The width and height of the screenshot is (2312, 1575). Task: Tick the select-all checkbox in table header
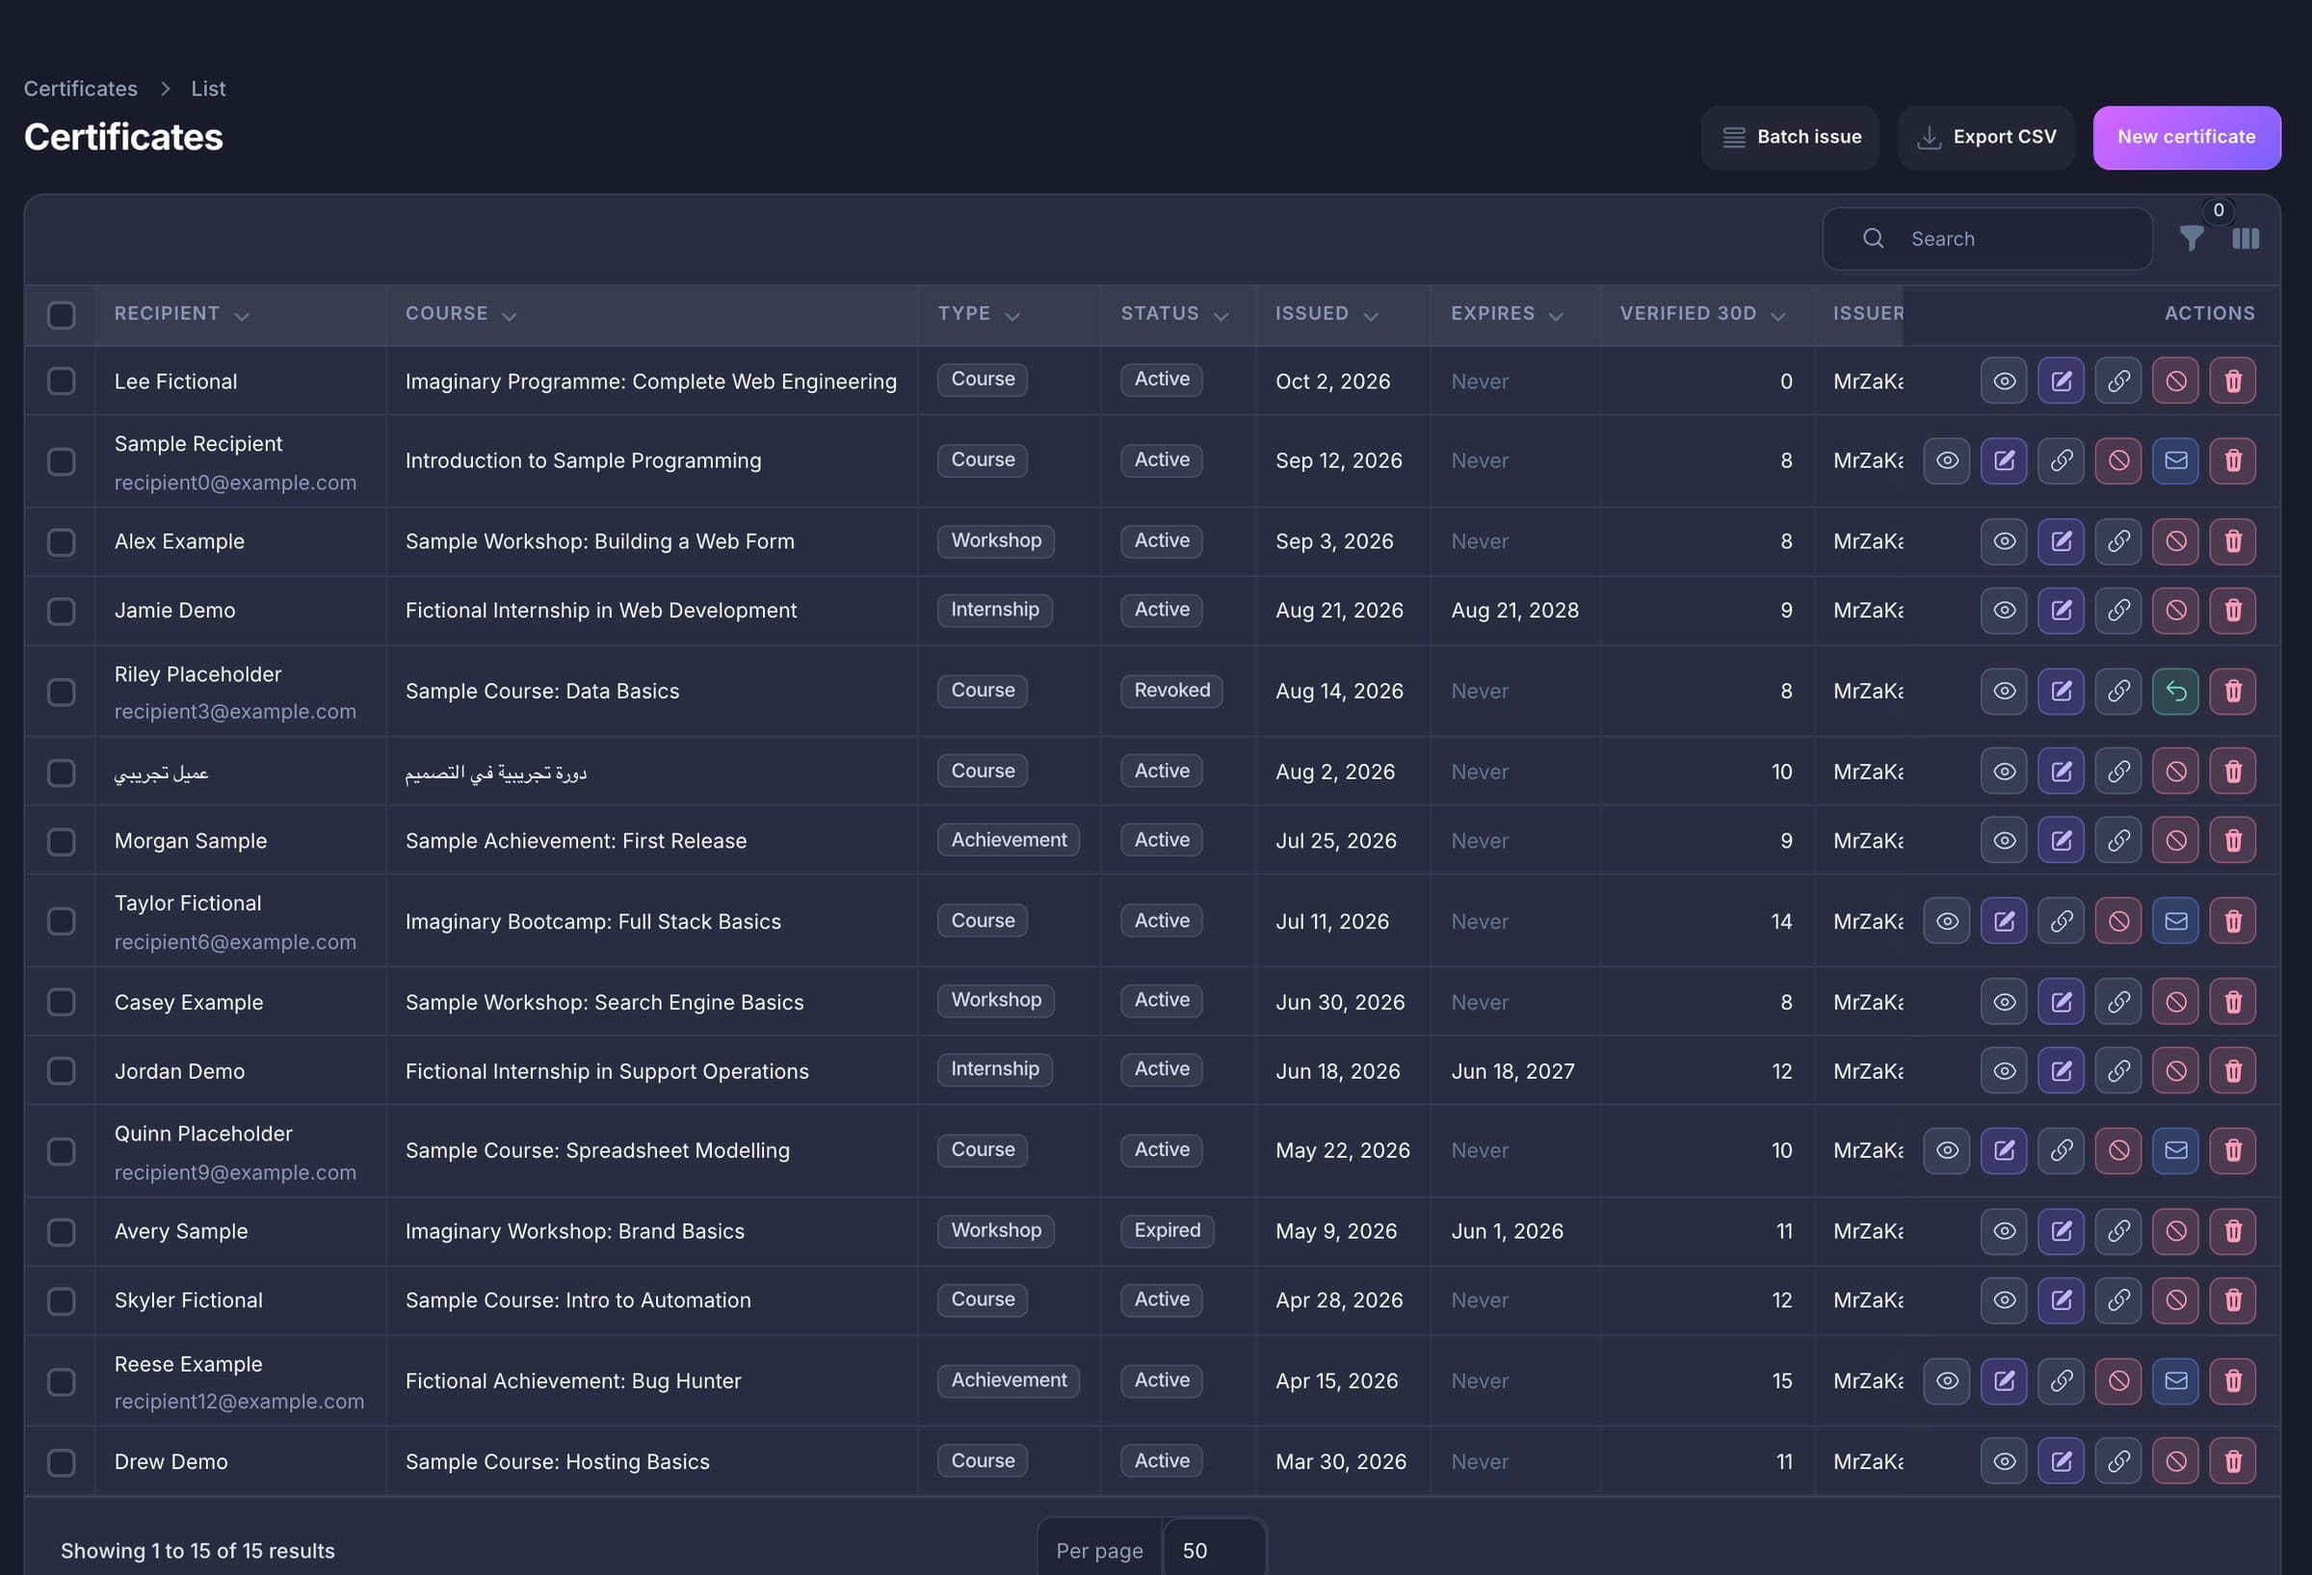[62, 315]
